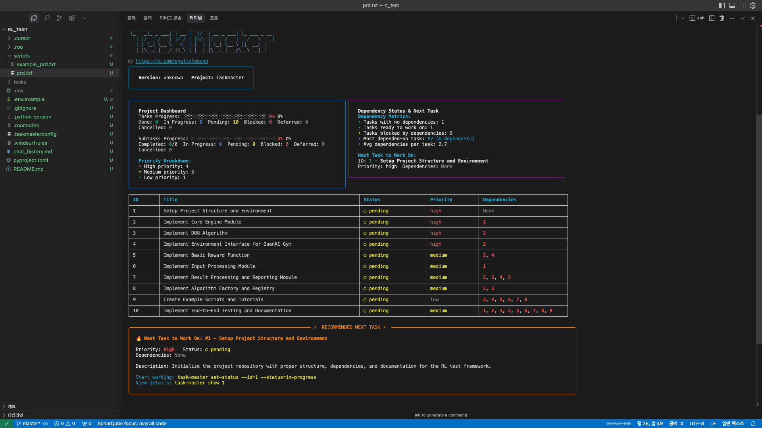762x428 pixels.
Task: Open the new terminal dropdown arrow
Action: [x=683, y=18]
